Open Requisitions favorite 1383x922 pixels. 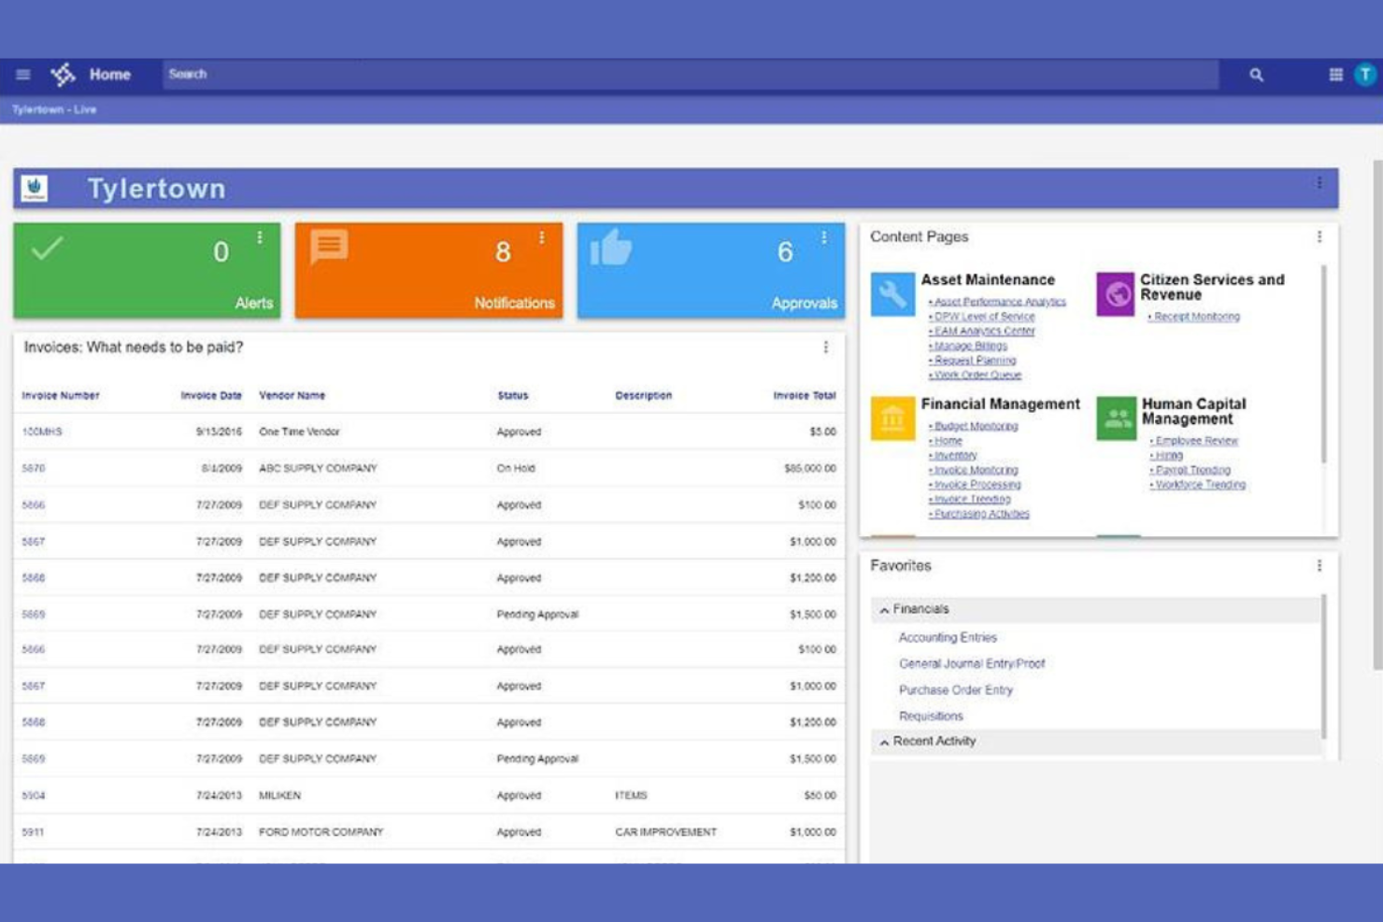931,716
